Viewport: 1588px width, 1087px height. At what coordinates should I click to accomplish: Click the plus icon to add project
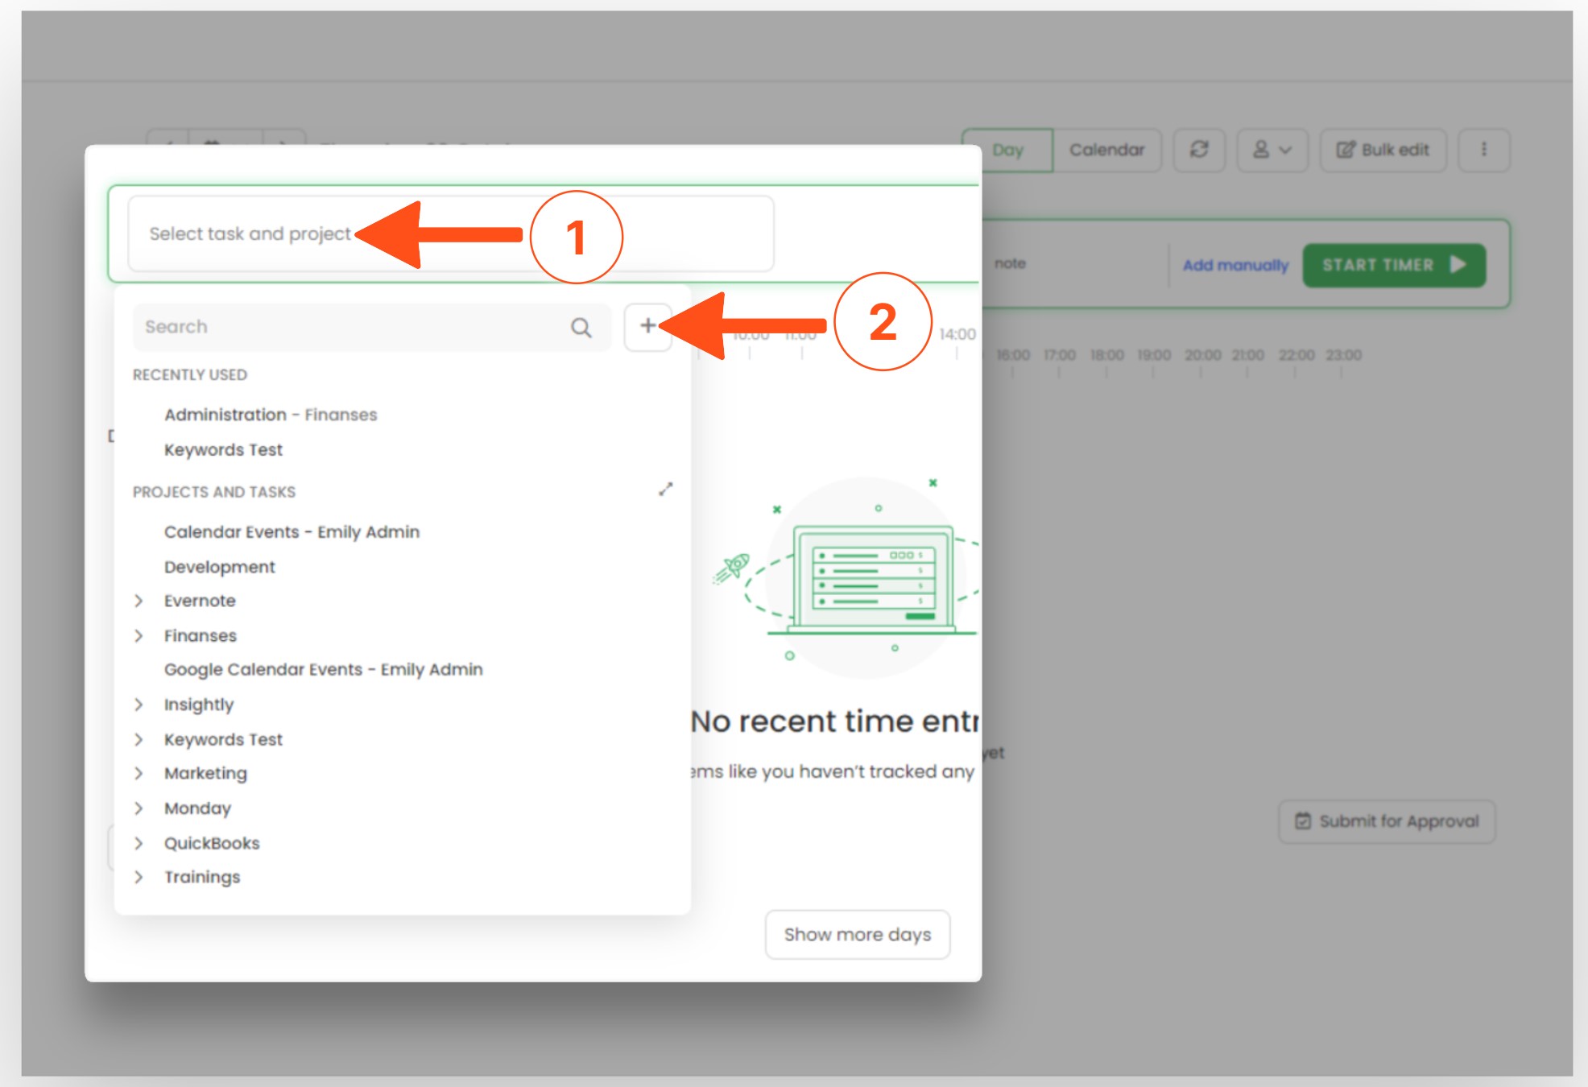pyautogui.click(x=647, y=326)
